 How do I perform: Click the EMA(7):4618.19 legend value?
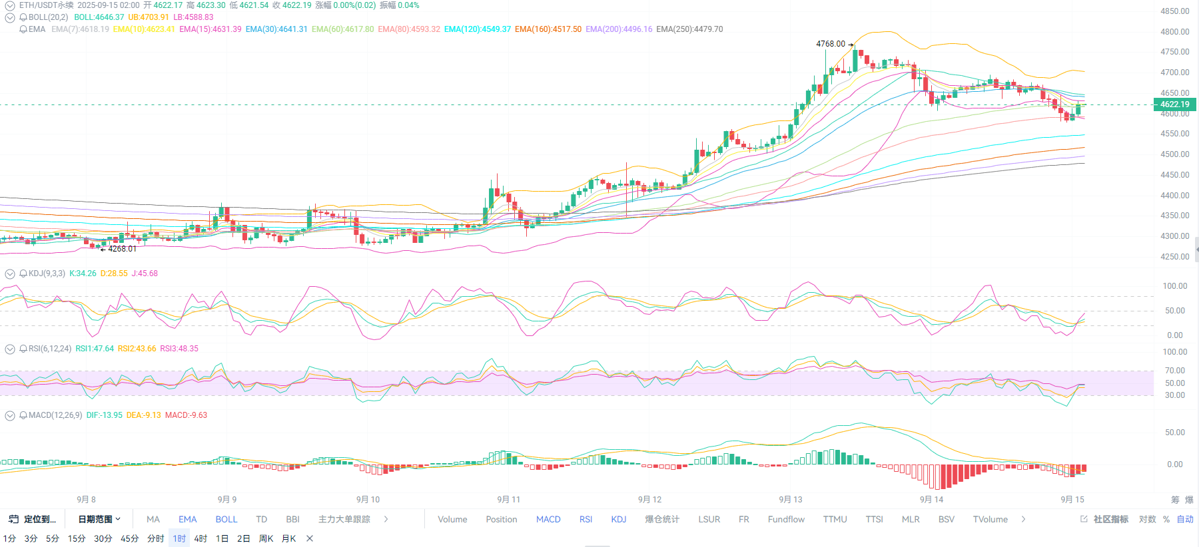point(80,29)
